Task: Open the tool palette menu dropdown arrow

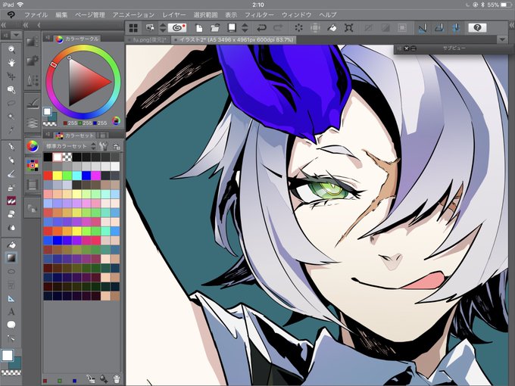Action: (x=17, y=35)
